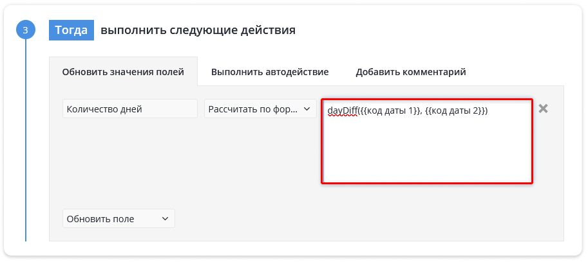Click the blue «Тогда» label
Viewport: 588px width, 262px height.
tap(71, 30)
